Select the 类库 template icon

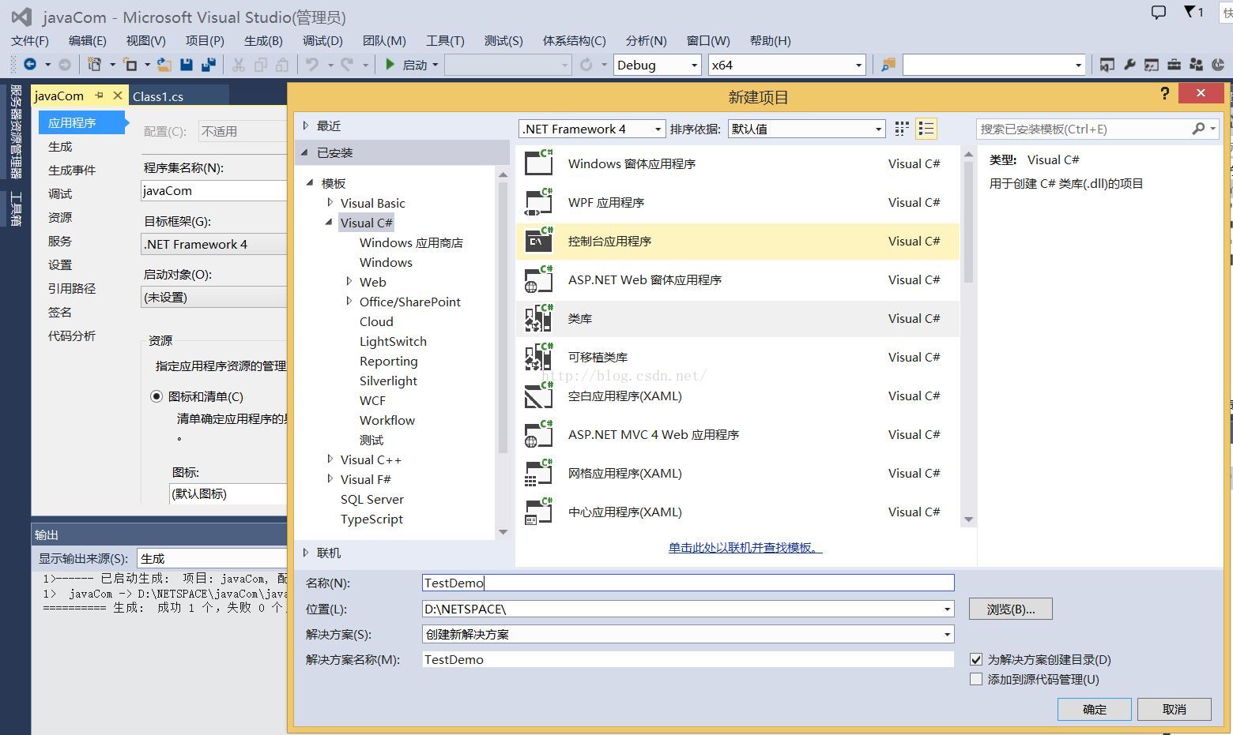(x=539, y=318)
